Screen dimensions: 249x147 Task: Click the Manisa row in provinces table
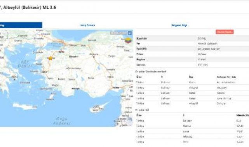click(192, 126)
